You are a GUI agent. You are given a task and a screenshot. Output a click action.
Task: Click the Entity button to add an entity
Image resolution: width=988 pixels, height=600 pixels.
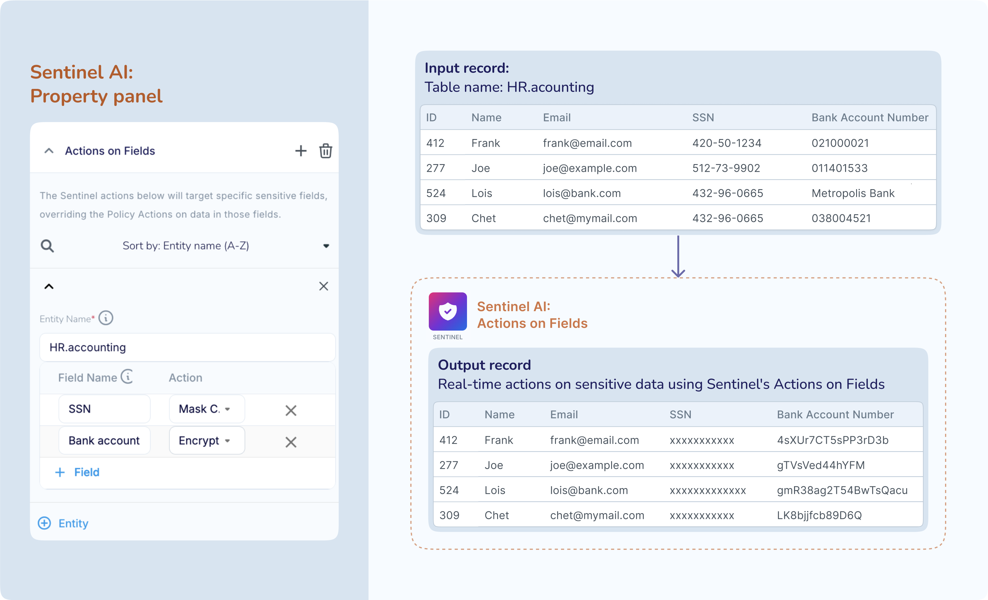click(63, 523)
